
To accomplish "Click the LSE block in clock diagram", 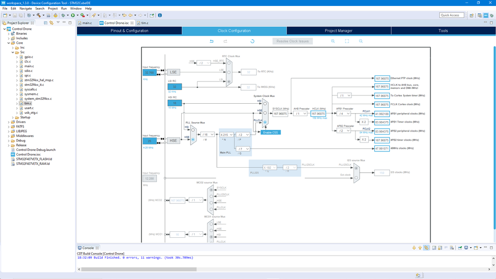I will point(173,72).
